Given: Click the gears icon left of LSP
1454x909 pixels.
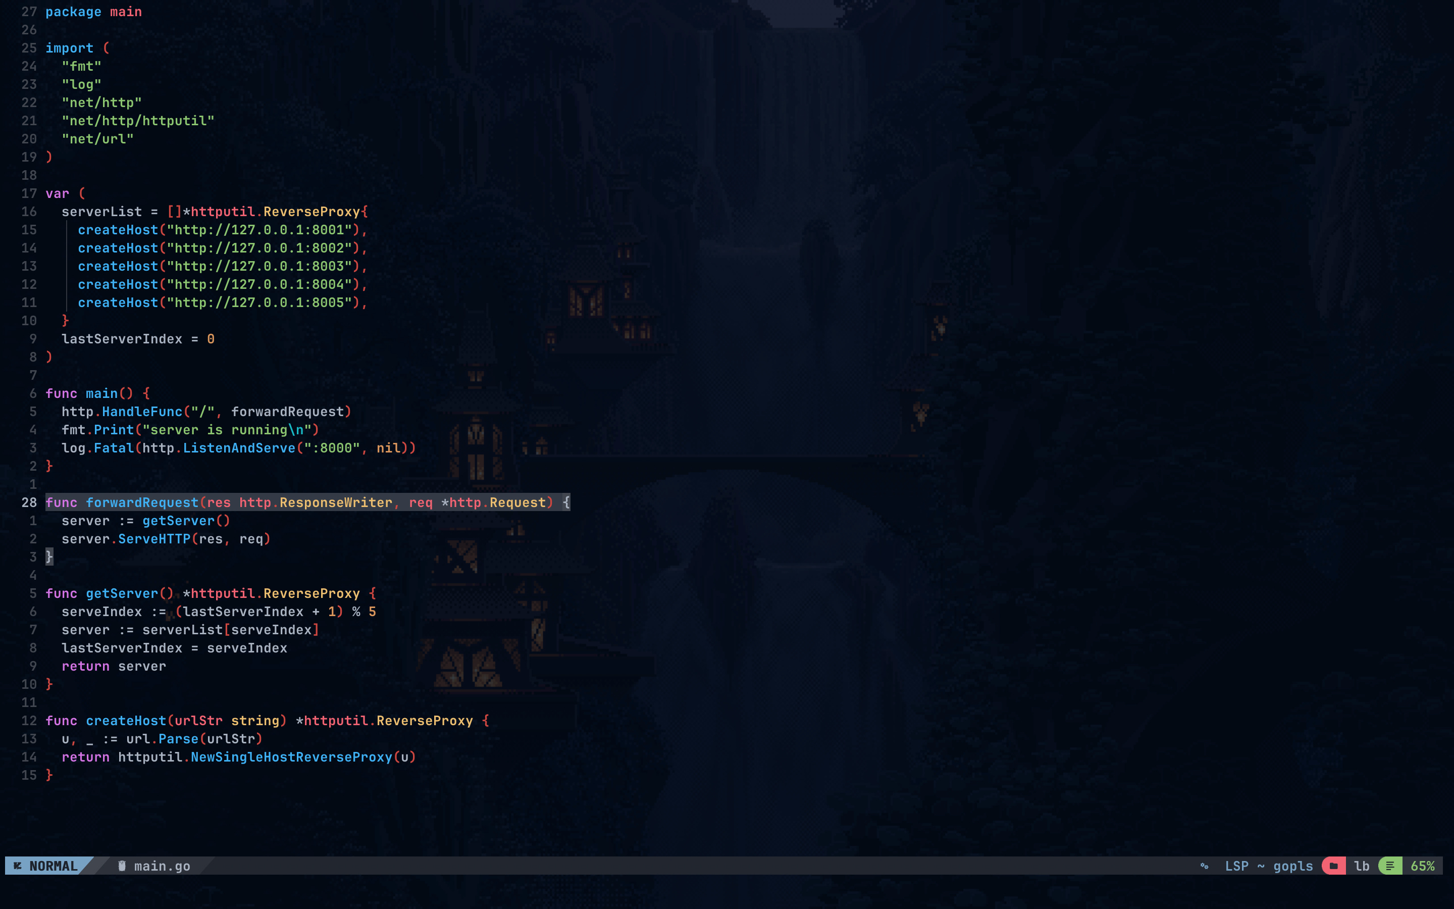Looking at the screenshot, I should [x=1204, y=866].
